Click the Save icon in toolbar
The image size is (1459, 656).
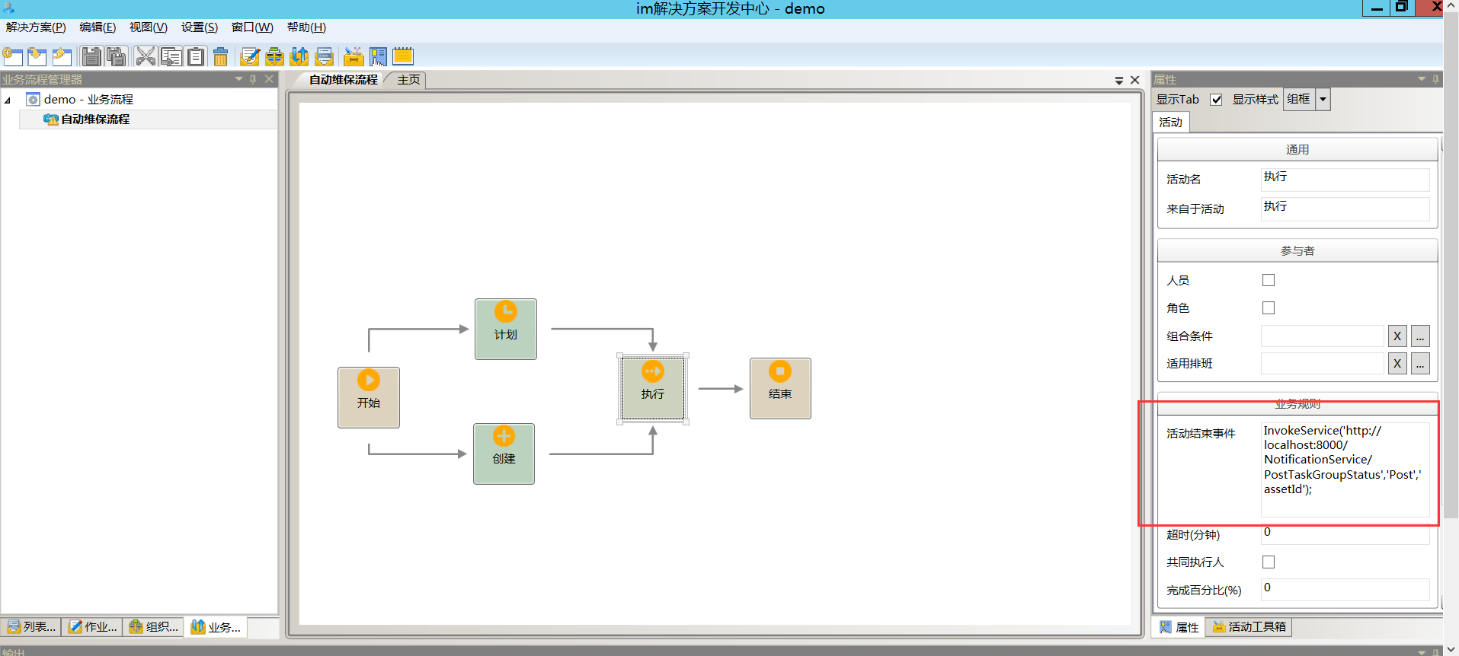[91, 56]
